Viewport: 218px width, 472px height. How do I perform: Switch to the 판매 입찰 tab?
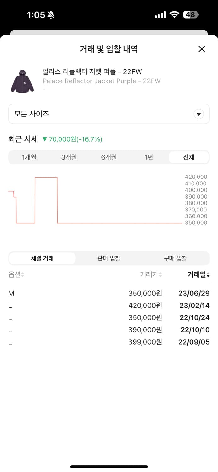point(109,258)
